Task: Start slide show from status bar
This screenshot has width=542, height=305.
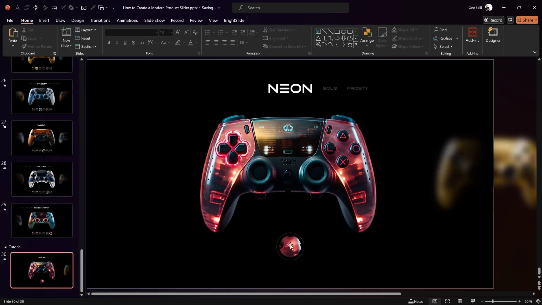Action: pyautogui.click(x=473, y=301)
